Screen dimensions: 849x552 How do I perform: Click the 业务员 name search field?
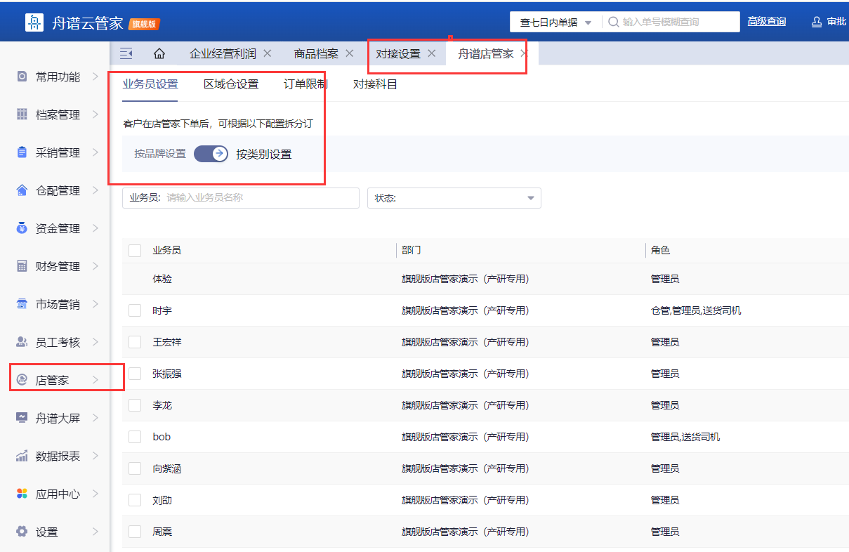[258, 198]
